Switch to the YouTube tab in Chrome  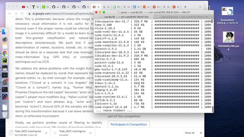point(23,7)
